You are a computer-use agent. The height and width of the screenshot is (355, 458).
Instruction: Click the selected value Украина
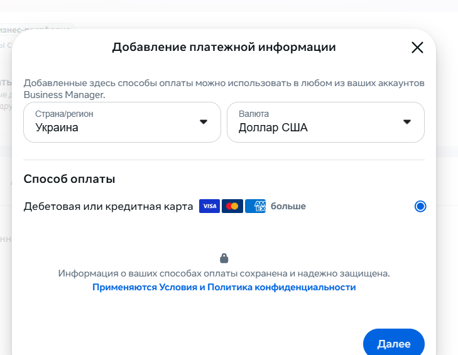[x=57, y=128]
